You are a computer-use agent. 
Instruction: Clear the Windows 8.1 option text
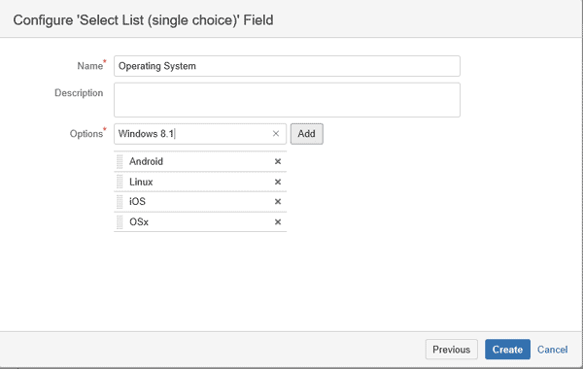point(276,134)
